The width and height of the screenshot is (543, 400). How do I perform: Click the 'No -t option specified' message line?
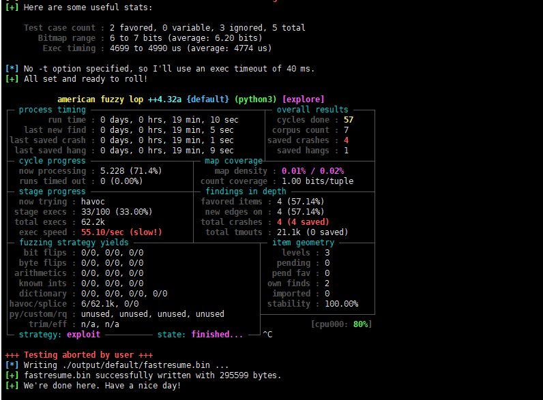[x=160, y=69]
